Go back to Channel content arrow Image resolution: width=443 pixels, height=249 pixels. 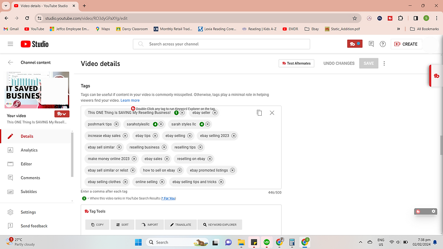tap(10, 62)
